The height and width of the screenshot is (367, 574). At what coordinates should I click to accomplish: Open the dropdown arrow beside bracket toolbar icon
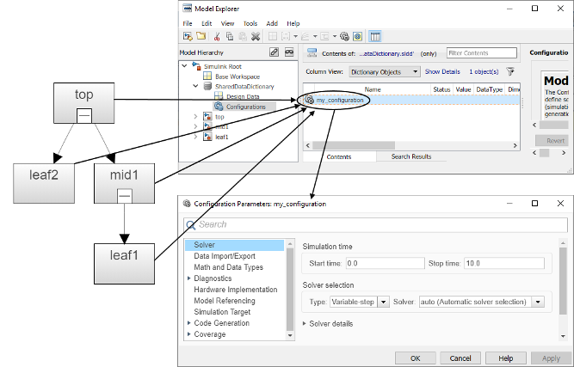tap(295, 36)
